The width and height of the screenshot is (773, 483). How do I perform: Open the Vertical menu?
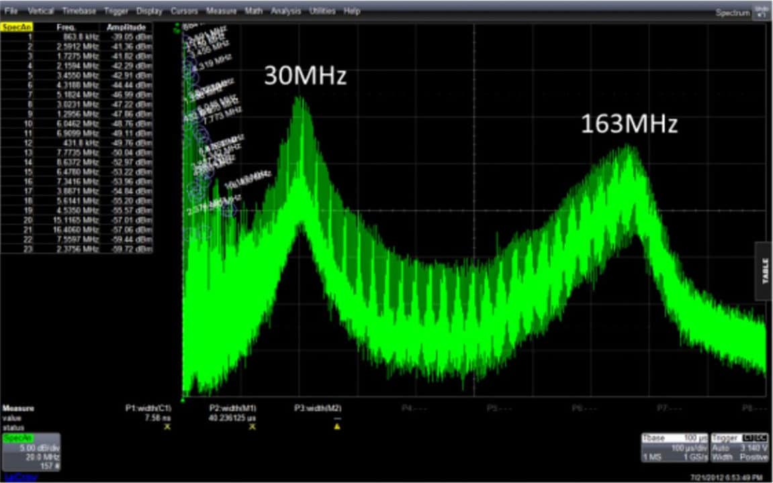(x=40, y=11)
